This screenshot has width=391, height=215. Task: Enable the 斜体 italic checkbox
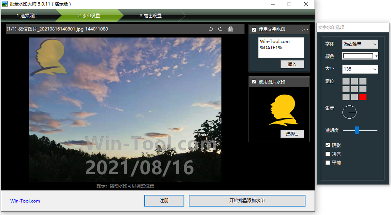(328, 154)
